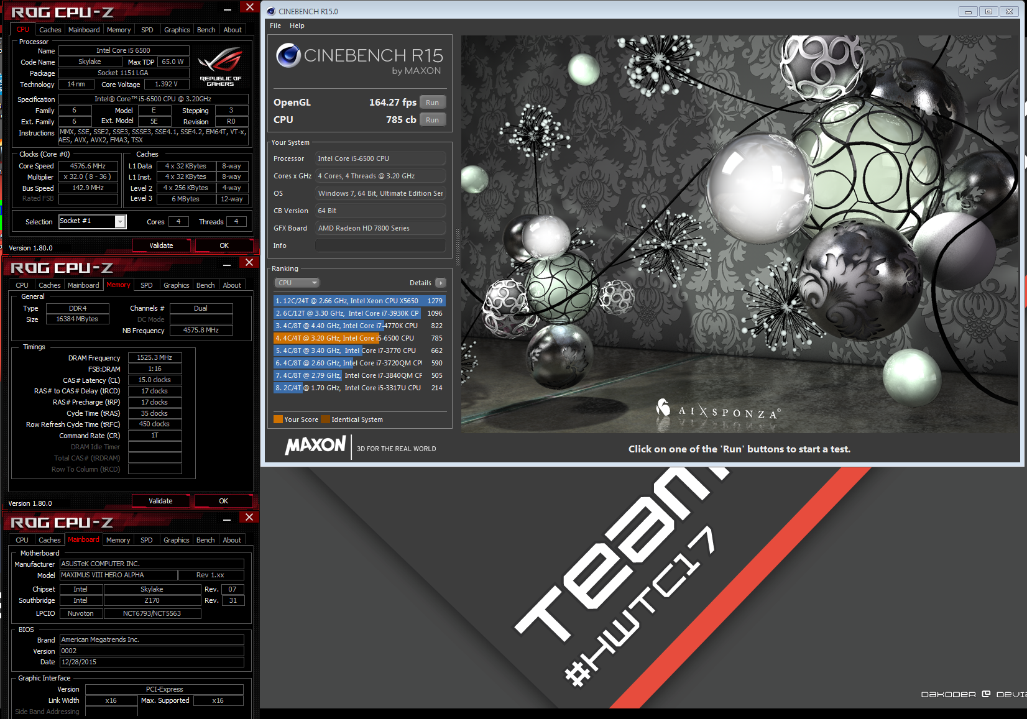Image resolution: width=1027 pixels, height=719 pixels.
Task: Select the Core i7-3840QM ranking row
Action: 359,375
